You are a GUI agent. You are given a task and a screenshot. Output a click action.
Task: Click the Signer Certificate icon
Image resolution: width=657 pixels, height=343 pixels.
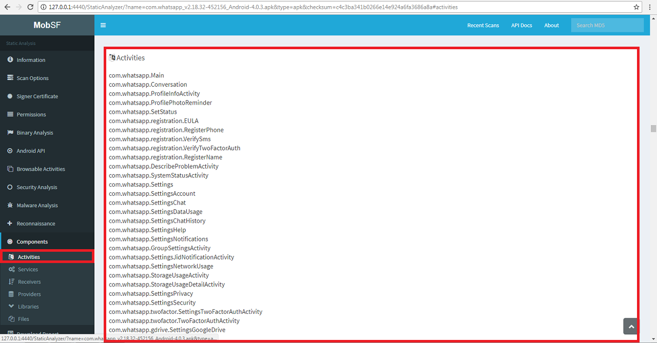pos(10,96)
